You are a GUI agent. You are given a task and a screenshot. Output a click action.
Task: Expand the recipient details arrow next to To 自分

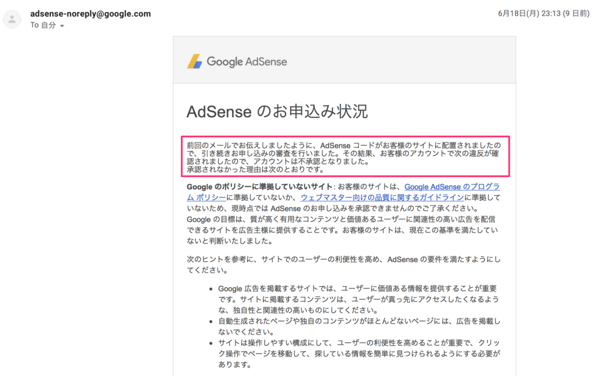[62, 26]
